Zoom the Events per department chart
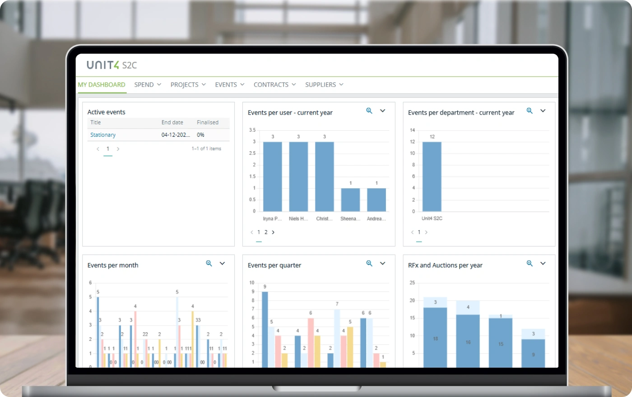 (530, 111)
